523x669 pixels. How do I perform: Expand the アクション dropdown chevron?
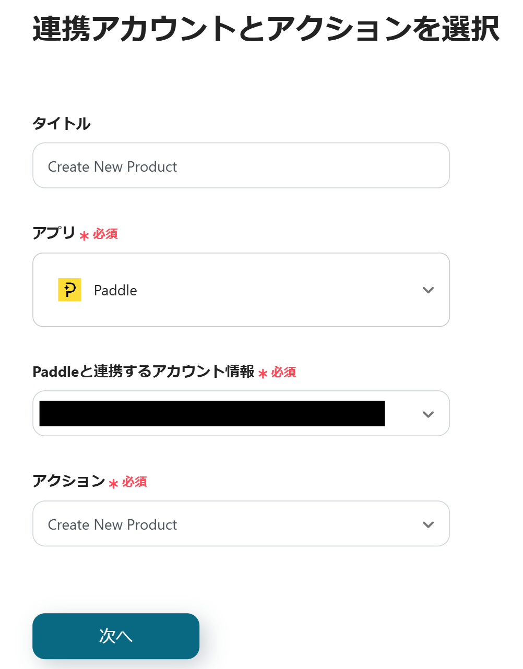tap(428, 524)
